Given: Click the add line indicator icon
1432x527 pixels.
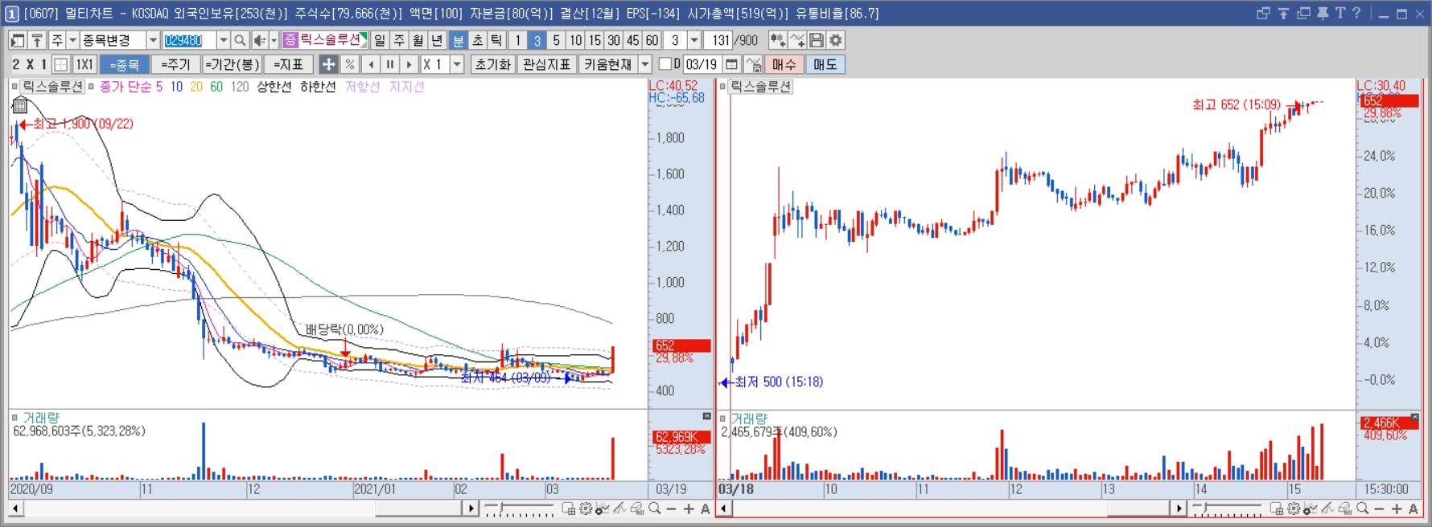Looking at the screenshot, I should 797,40.
